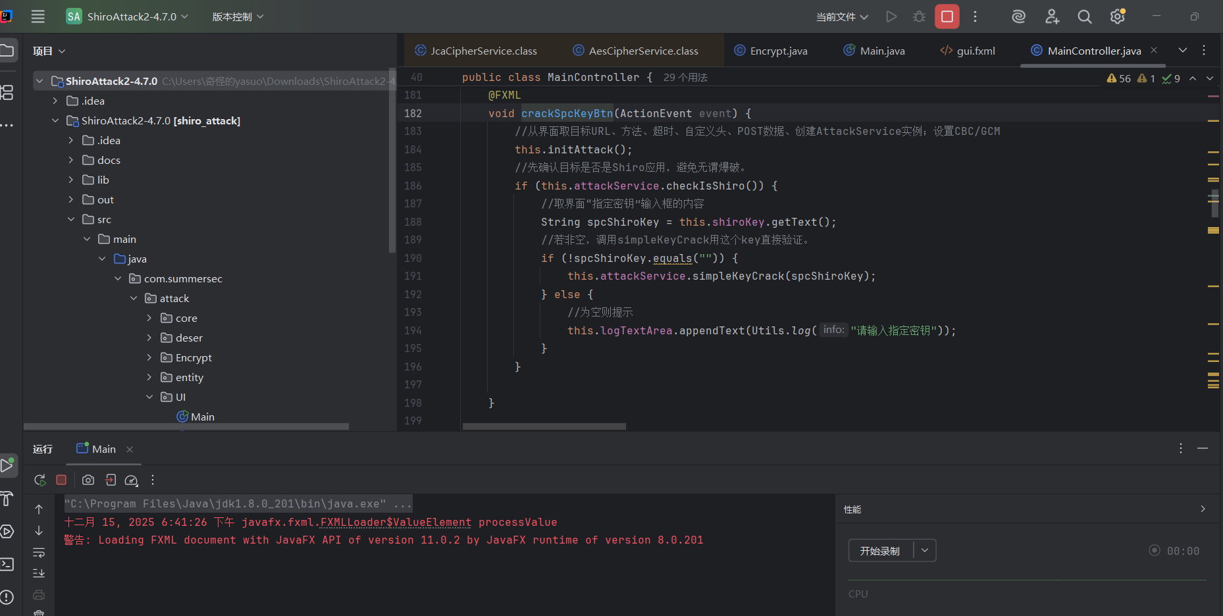Click the 开始录制 button

(x=880, y=551)
